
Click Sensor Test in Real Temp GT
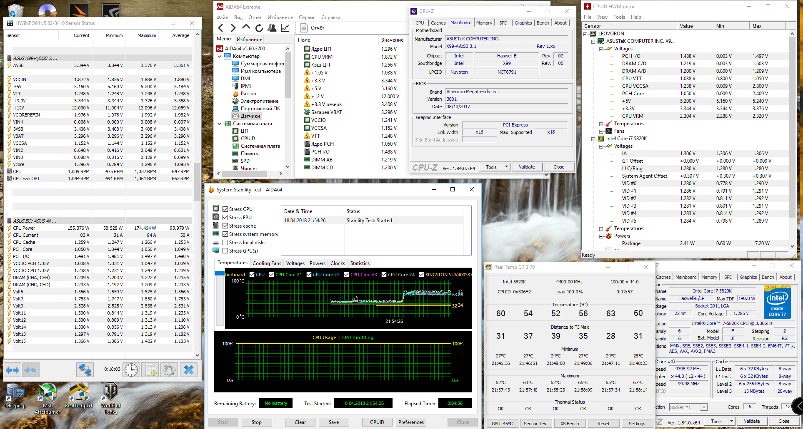pos(535,424)
